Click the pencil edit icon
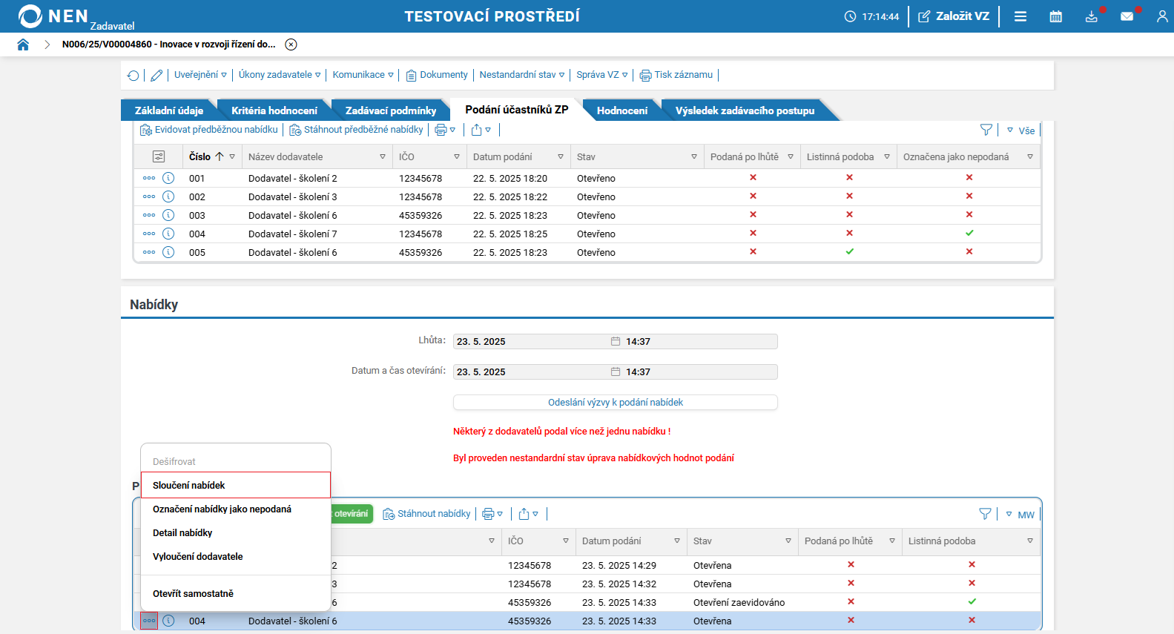The height and width of the screenshot is (634, 1174). point(156,75)
